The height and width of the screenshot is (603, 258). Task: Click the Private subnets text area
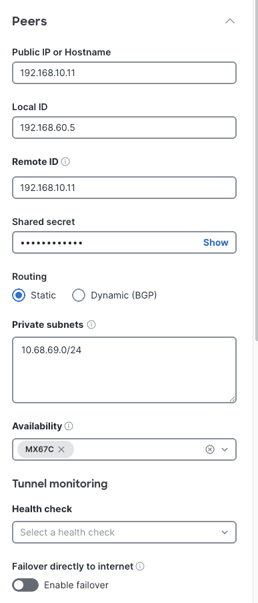tap(124, 370)
